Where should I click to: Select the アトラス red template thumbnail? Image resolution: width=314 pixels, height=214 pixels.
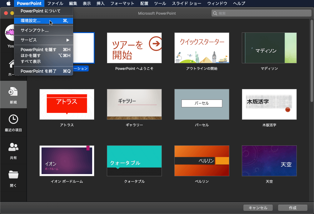click(67, 104)
